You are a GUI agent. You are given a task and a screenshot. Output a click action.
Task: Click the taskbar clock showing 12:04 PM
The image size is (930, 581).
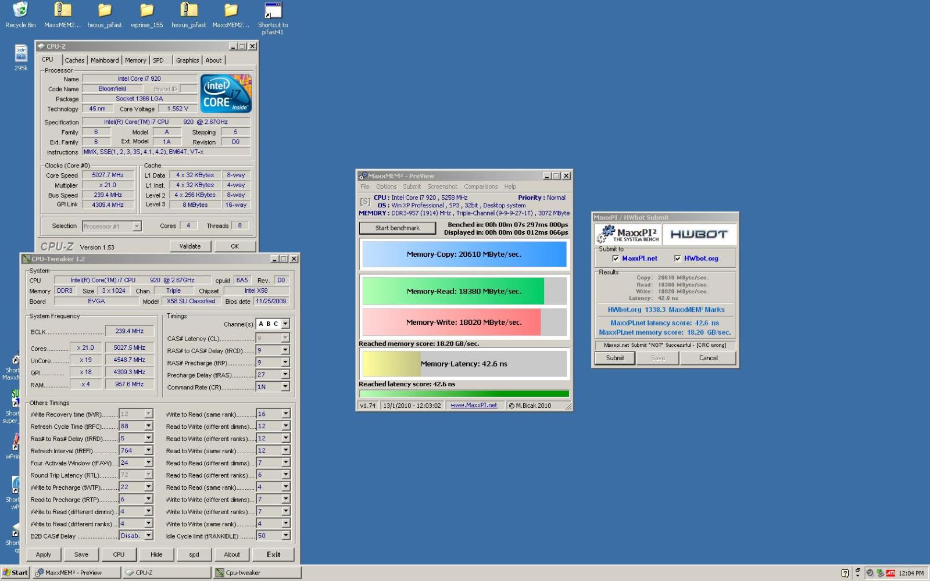(x=911, y=573)
